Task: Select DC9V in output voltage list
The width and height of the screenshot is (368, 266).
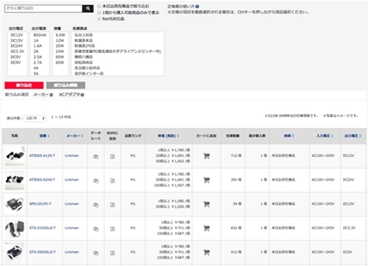Action: pyautogui.click(x=15, y=63)
